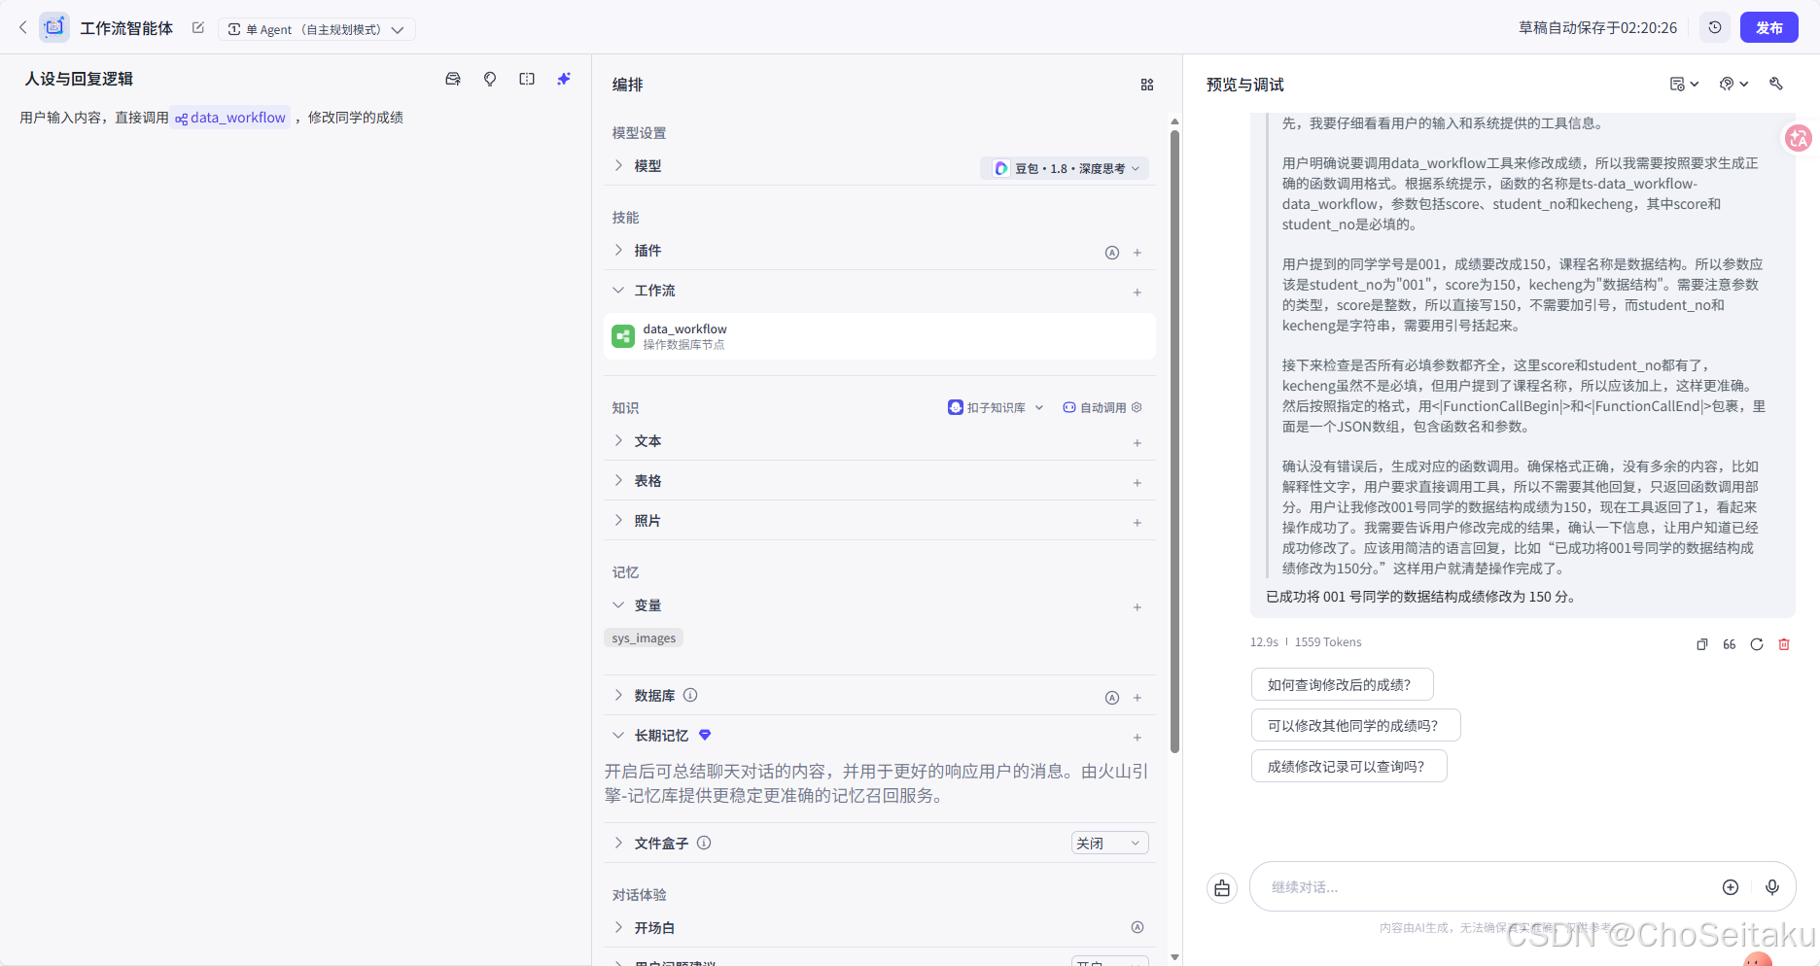Edit the agent name 工作流智能体
This screenshot has height=966, width=1820.
pyautogui.click(x=198, y=27)
